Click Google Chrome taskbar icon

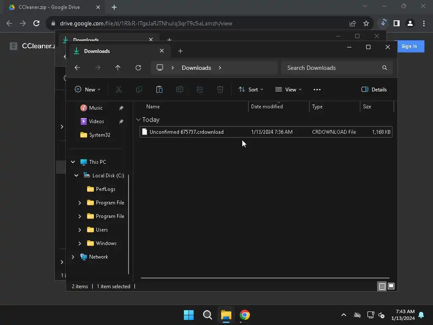tap(245, 315)
